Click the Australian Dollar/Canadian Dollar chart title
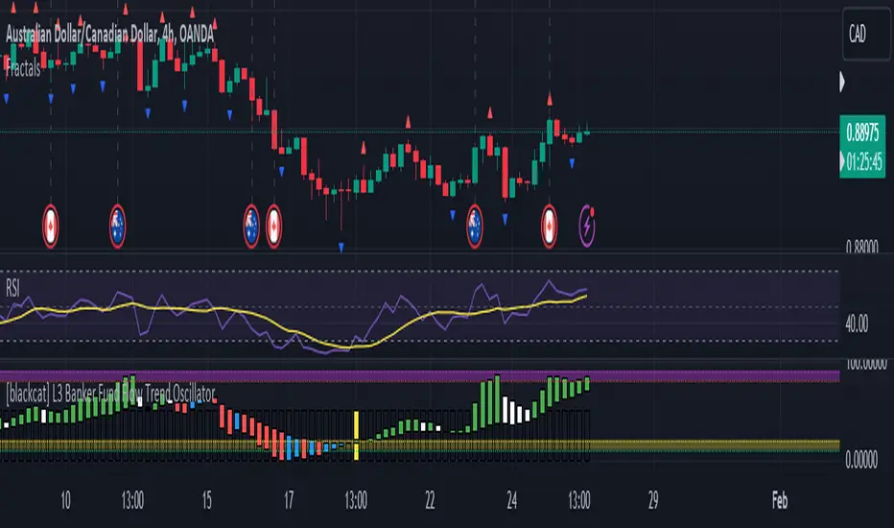This screenshot has width=894, height=528. (x=110, y=35)
